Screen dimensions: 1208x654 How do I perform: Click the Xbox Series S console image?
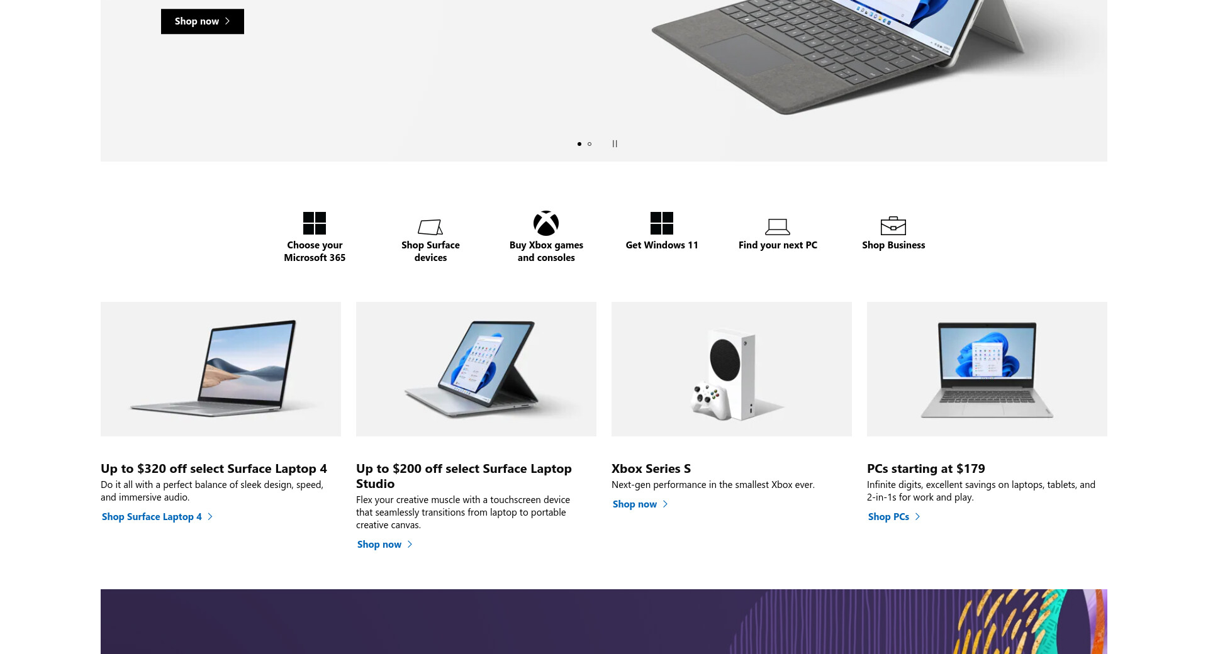732,369
